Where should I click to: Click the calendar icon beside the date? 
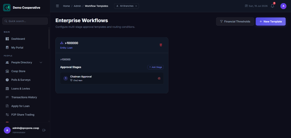pos(246,6)
